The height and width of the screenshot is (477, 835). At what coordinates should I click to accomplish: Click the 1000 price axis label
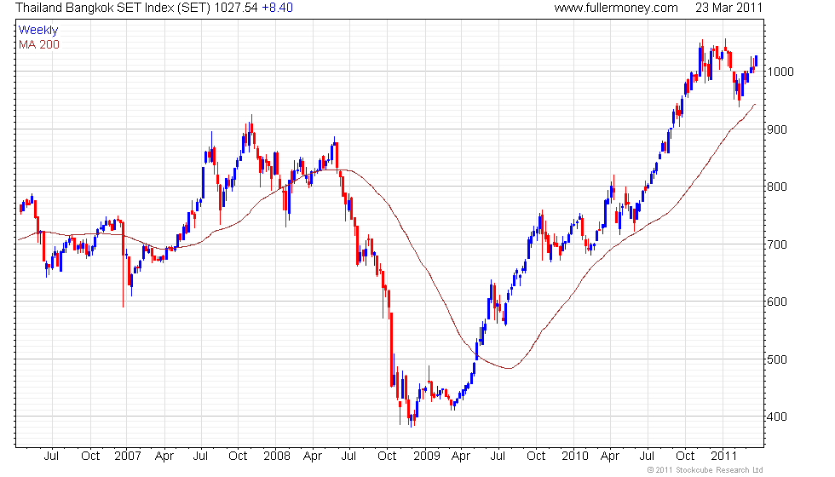coord(780,72)
